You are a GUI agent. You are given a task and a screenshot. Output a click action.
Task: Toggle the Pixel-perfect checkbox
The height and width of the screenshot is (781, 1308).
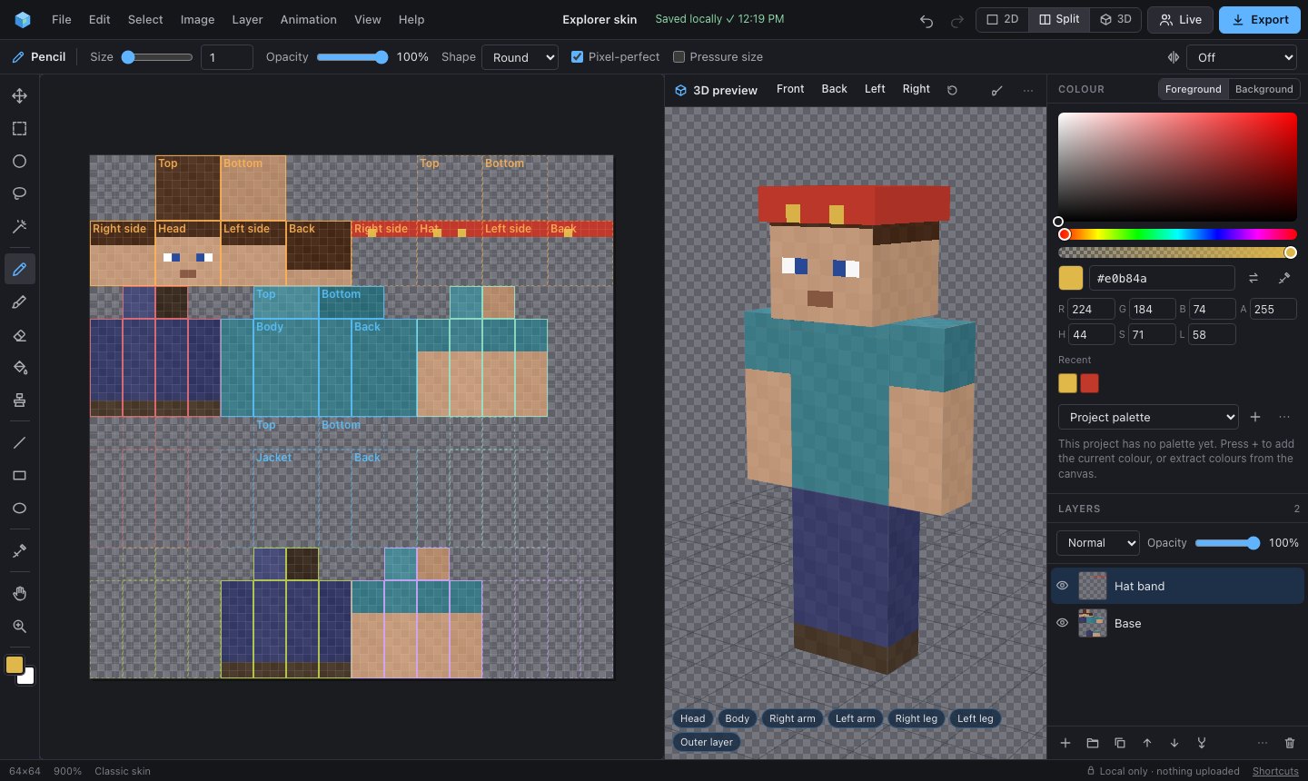point(577,56)
